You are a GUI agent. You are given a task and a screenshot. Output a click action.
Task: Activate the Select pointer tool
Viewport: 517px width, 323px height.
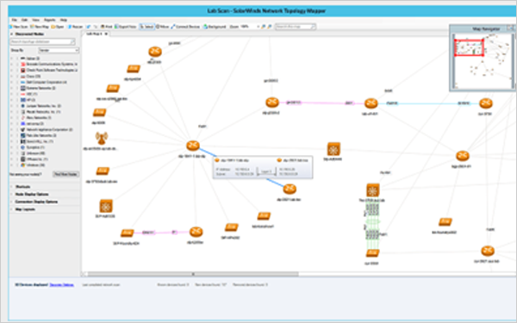pos(146,27)
